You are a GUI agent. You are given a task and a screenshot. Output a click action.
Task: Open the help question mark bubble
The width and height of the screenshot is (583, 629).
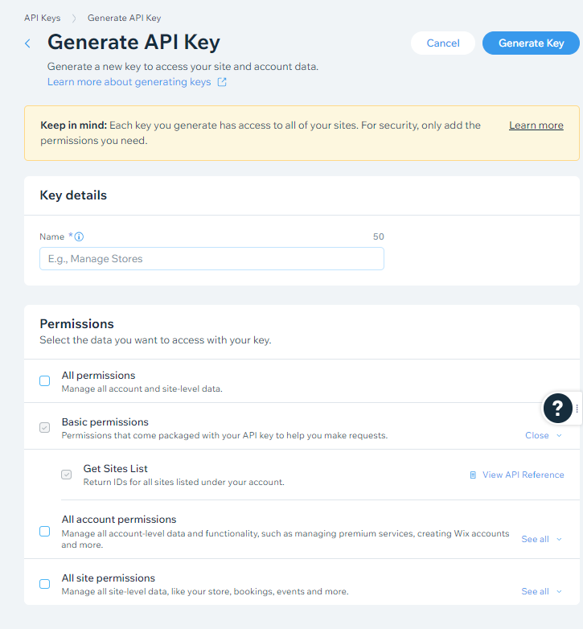click(557, 408)
